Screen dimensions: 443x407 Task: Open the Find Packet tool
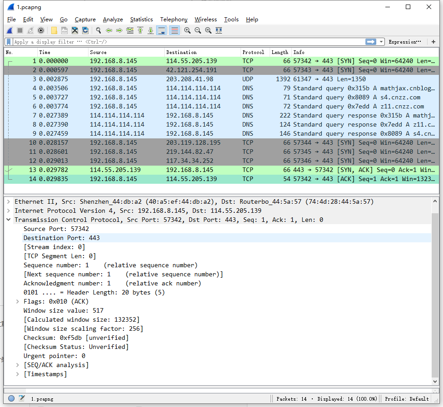click(98, 30)
